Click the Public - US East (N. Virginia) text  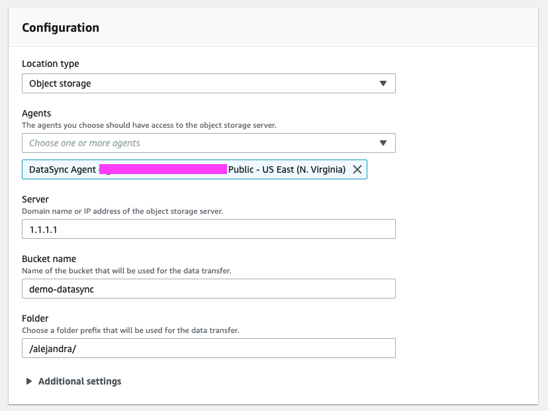(287, 169)
